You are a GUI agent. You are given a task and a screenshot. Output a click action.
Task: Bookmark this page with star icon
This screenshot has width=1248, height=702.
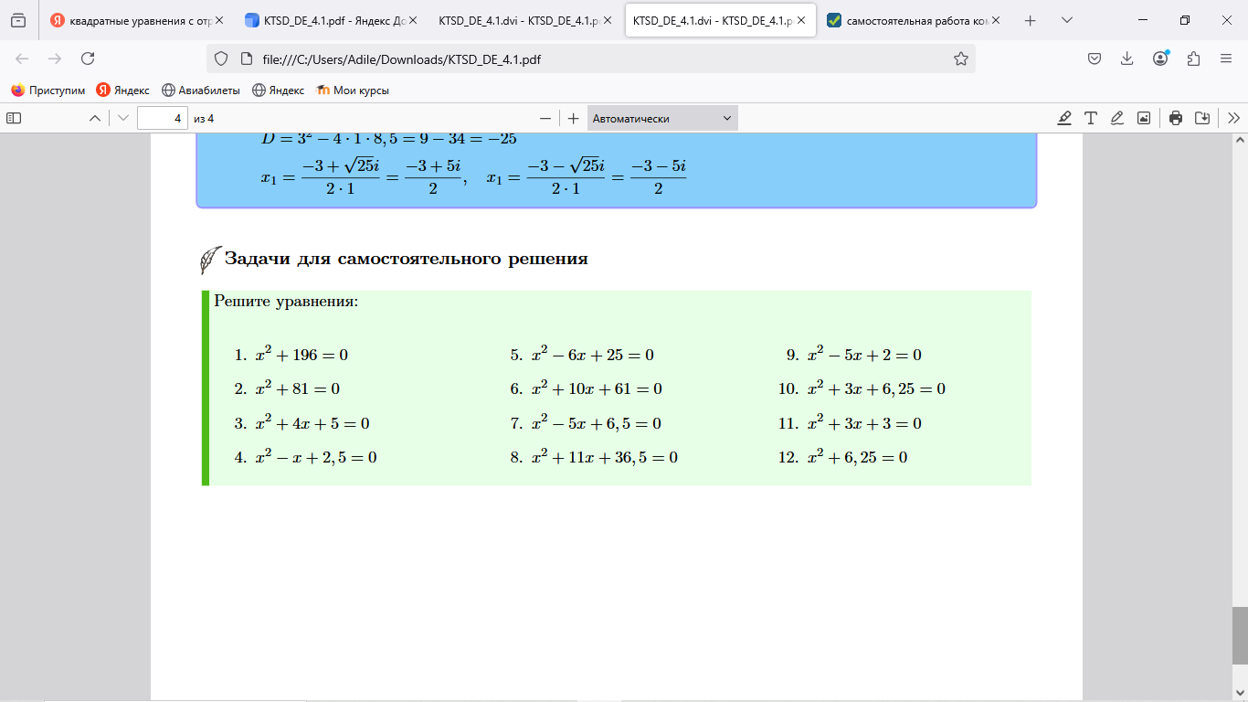pos(961,58)
